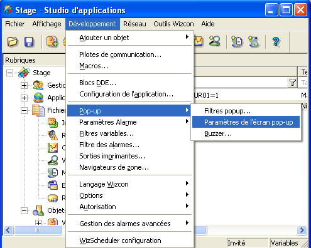Click the shapes icon beside Objets
The width and height of the screenshot is (311, 248).
(x=38, y=210)
